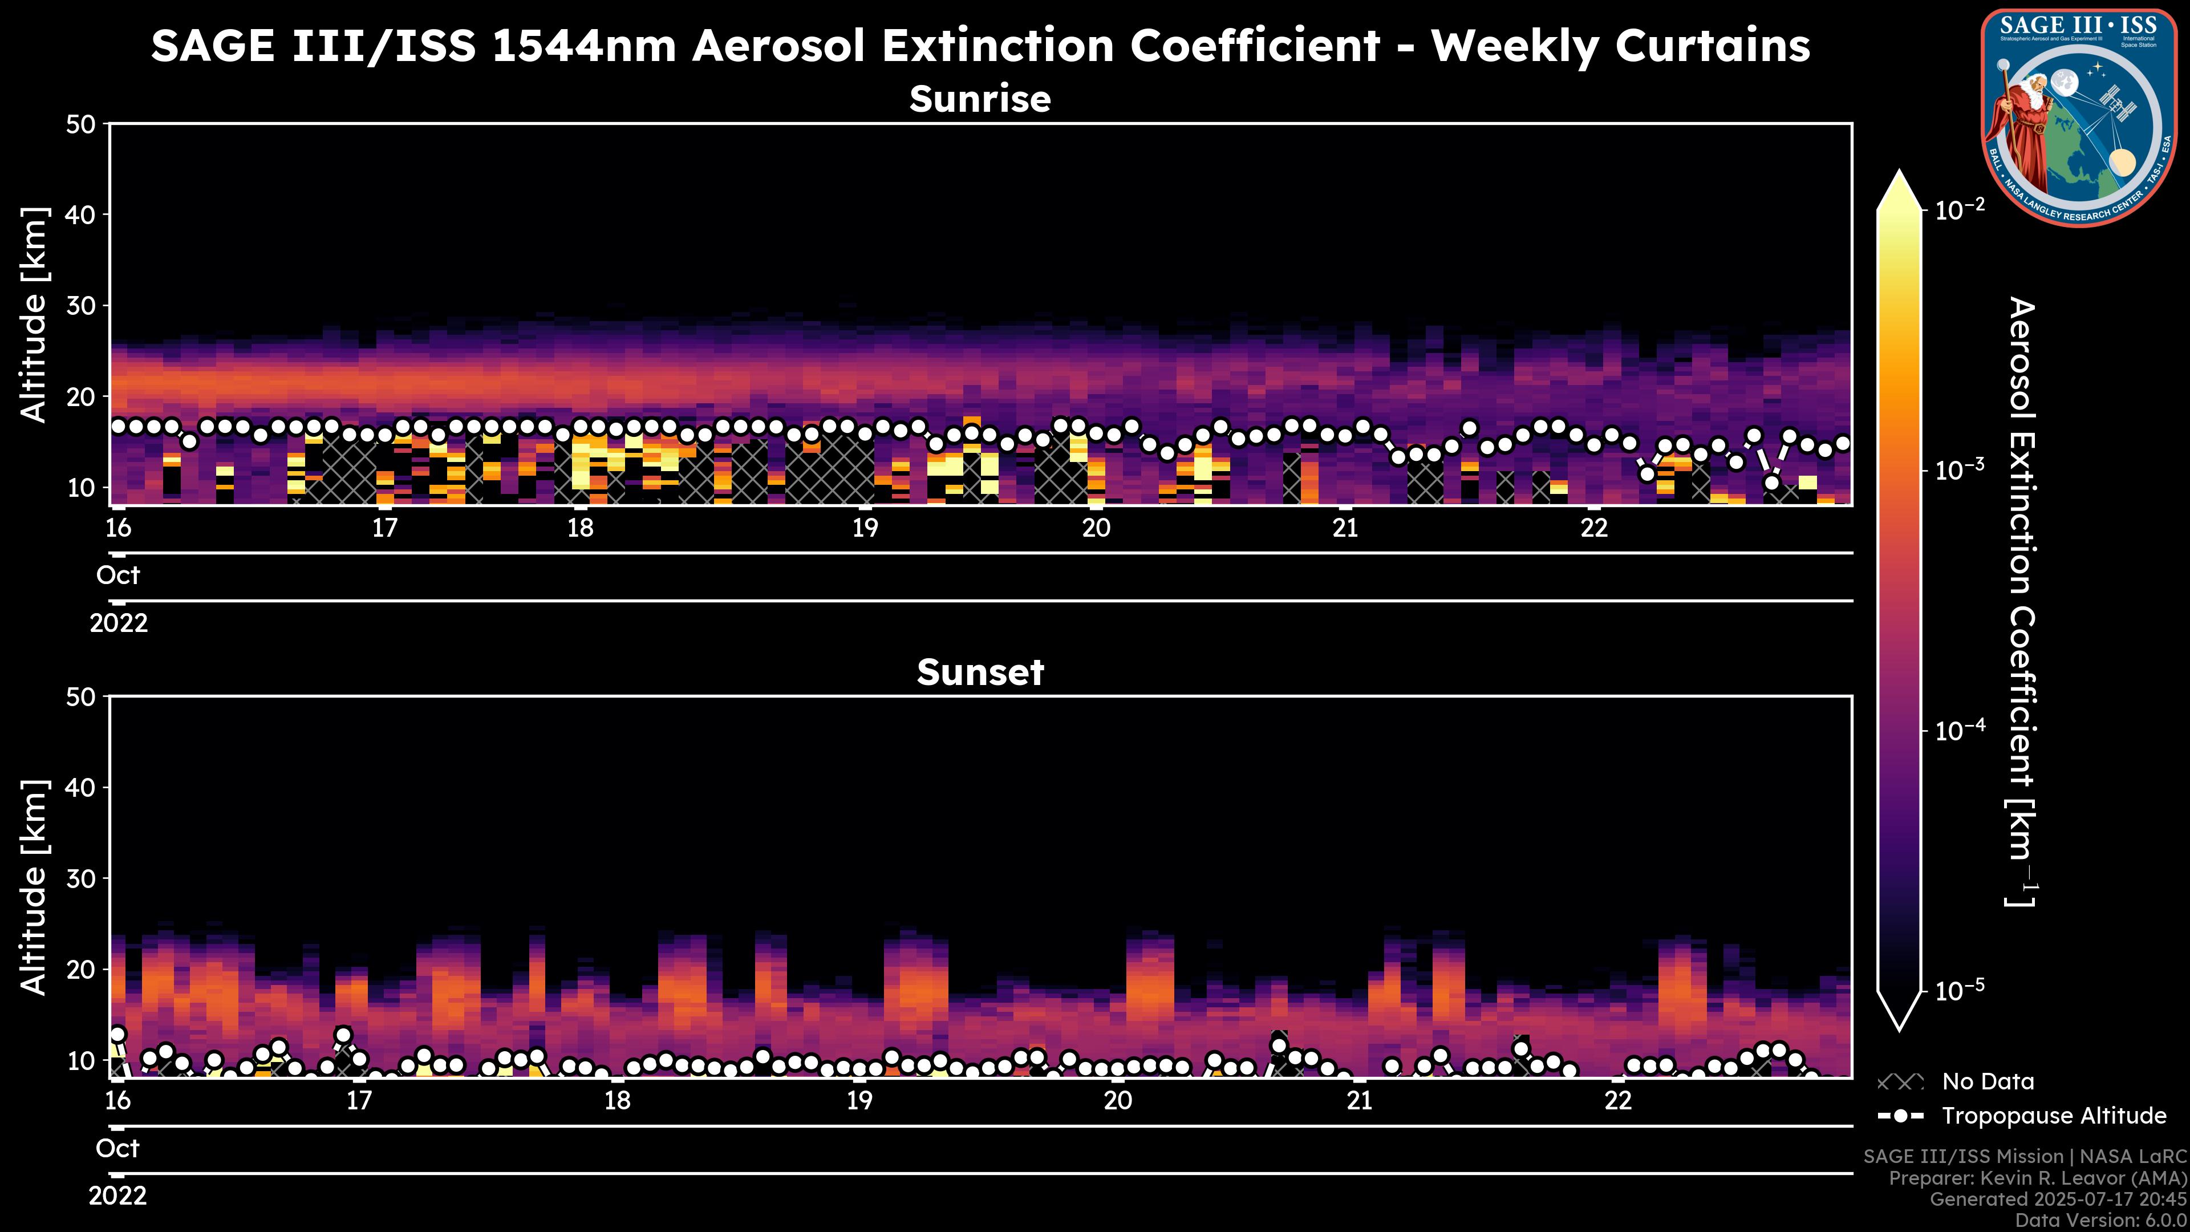This screenshot has height=1232, width=2190.
Task: Click the Tropopause Altitude legend marker
Action: click(1900, 1116)
